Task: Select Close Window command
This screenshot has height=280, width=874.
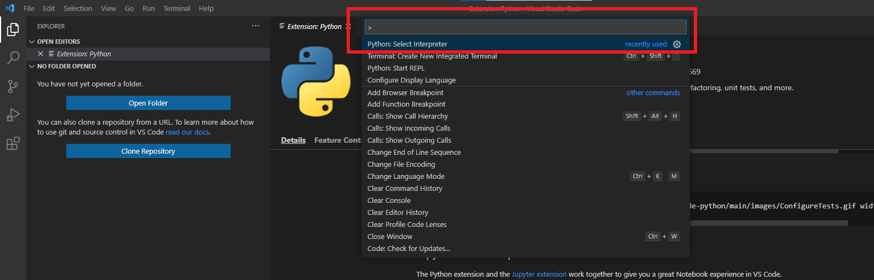Action: (x=526, y=236)
